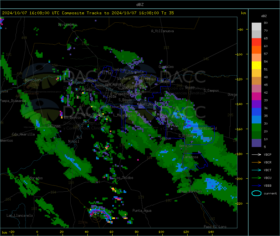Click the Morados map label
The height and width of the screenshot is (236, 280).
coord(36,178)
